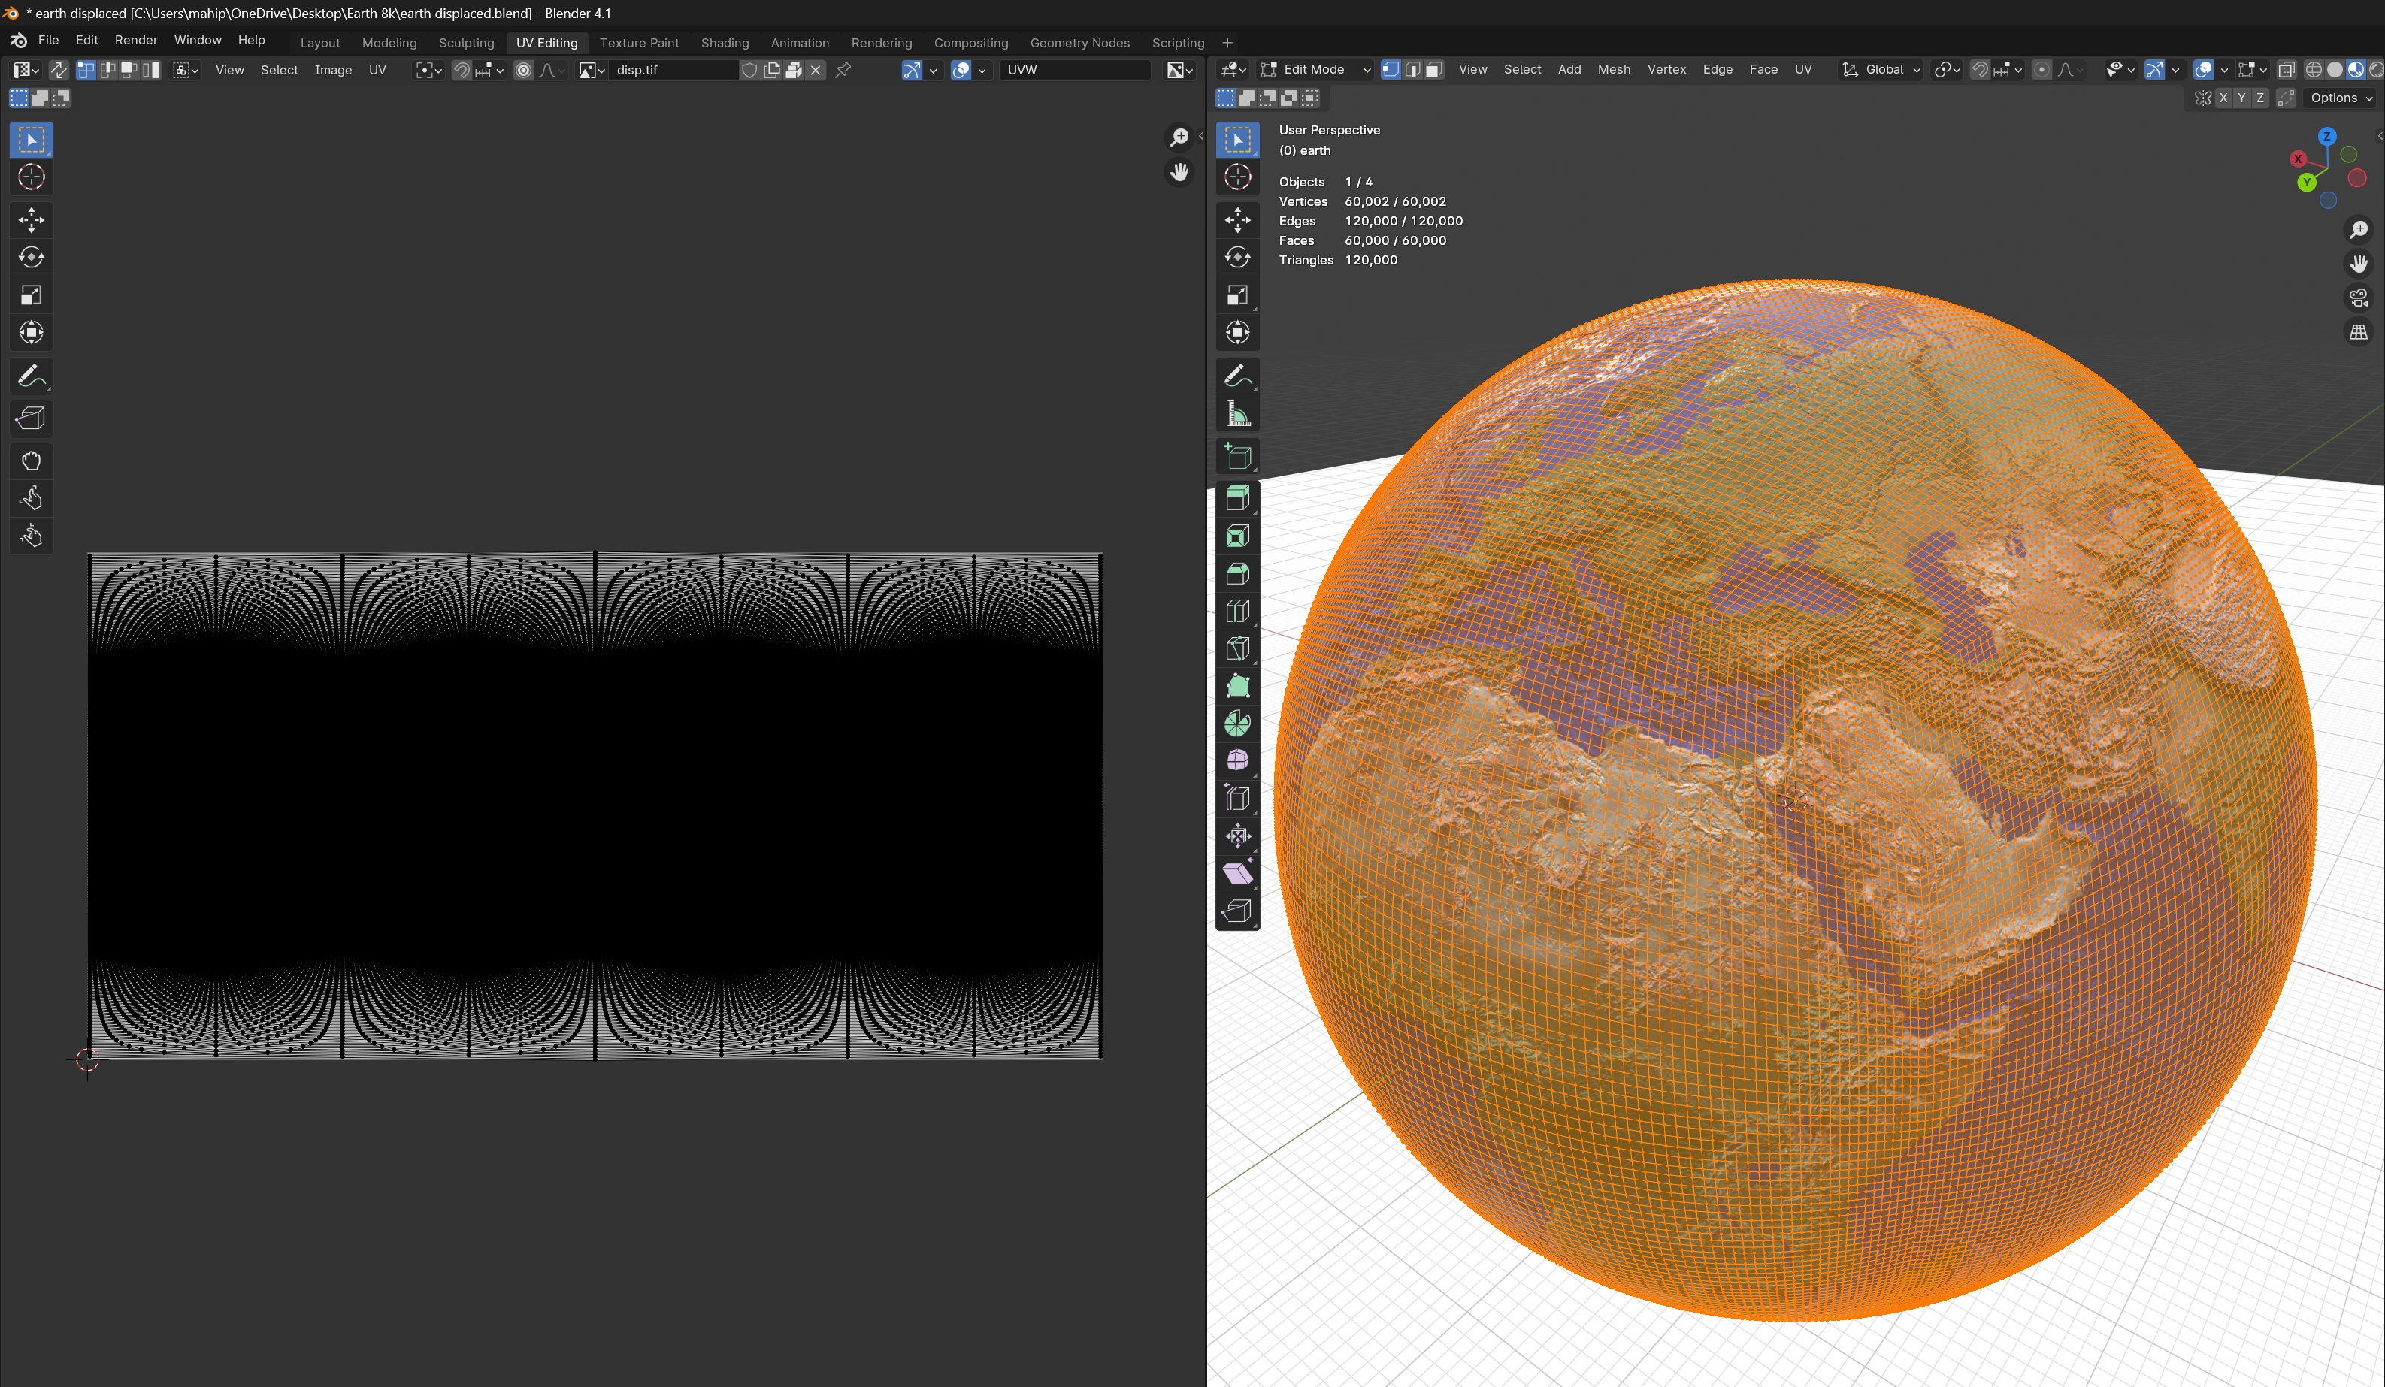The width and height of the screenshot is (2385, 1387).
Task: Click the UVW UV map name field
Action: tap(1073, 70)
